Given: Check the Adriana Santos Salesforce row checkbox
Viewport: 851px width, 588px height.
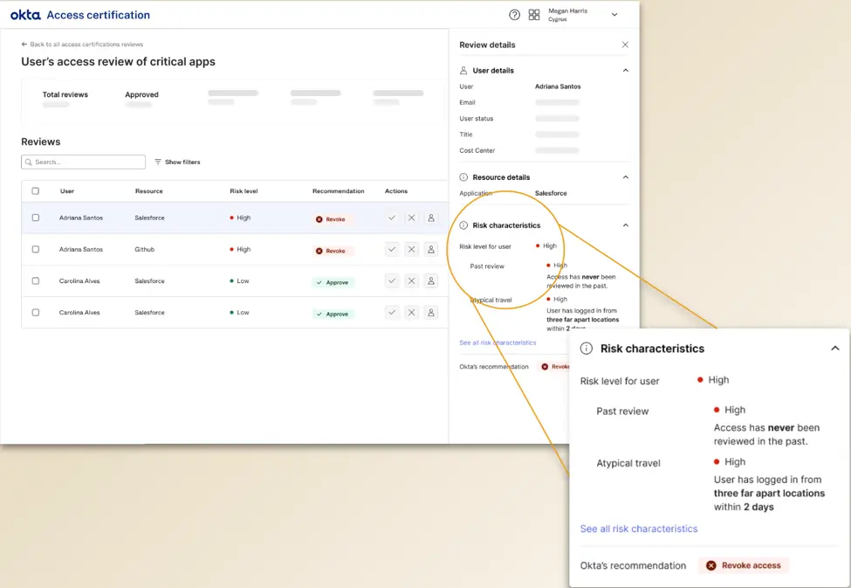Looking at the screenshot, I should [36, 218].
